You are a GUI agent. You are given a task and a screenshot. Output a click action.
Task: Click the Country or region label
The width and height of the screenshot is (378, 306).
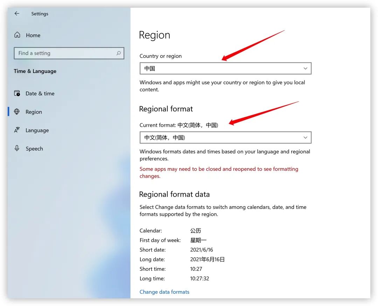point(161,56)
